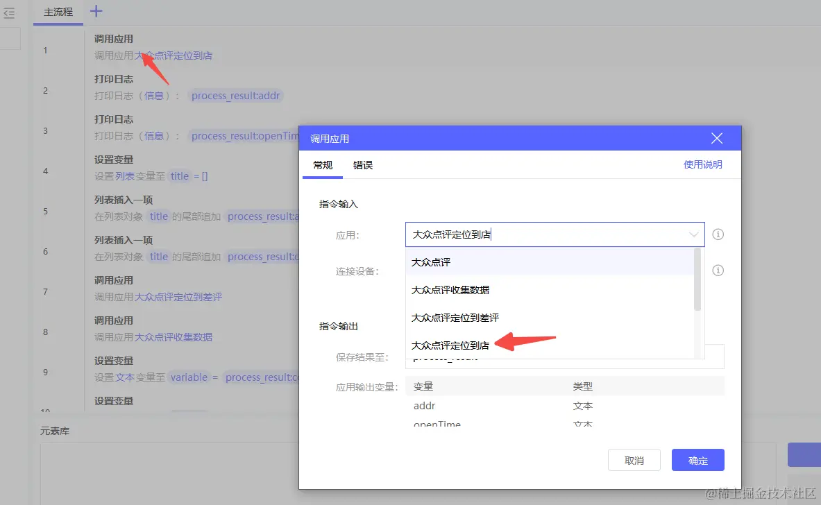
Task: Click the title variable in step 6
Action: pos(159,257)
